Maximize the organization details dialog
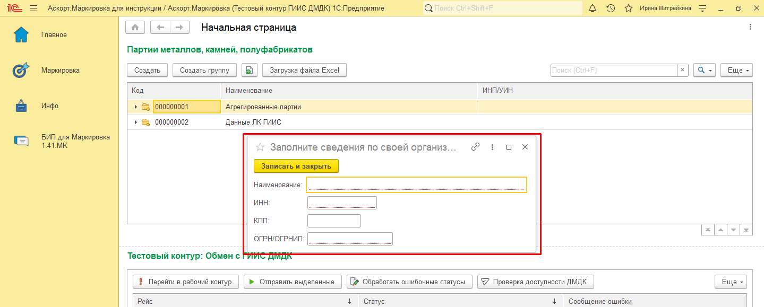Screen dimensions: 764x307 509,147
